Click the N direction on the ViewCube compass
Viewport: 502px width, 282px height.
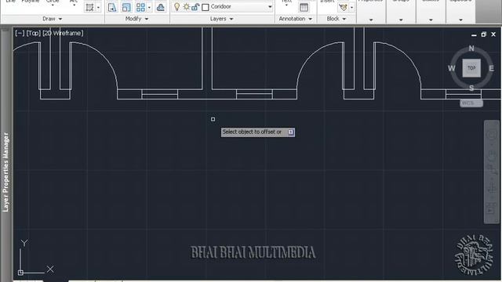coord(471,49)
